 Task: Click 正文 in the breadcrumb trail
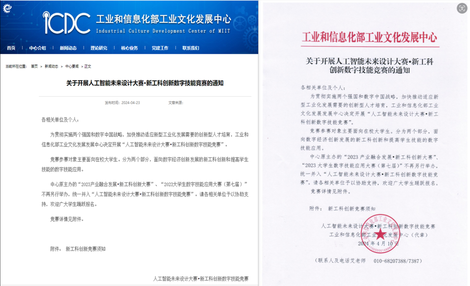87,67
